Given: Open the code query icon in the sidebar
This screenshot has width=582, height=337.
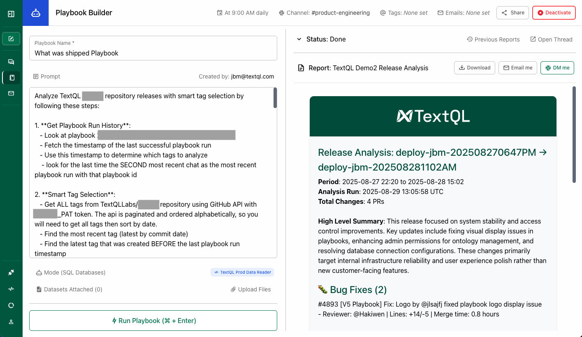Looking at the screenshot, I should tap(11, 289).
